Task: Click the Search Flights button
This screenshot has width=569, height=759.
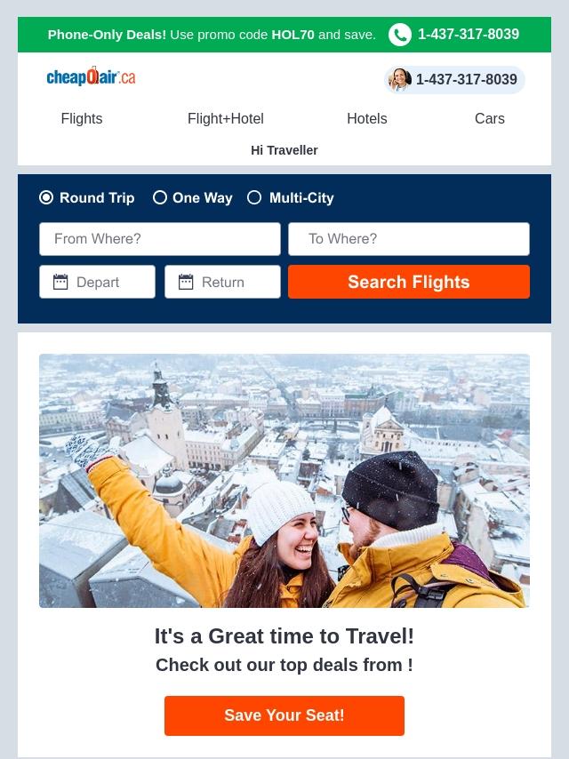Action: [x=409, y=282]
